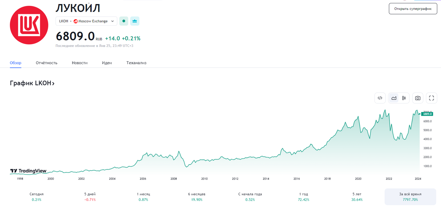Screen dimensions: 441x211
Task: Switch to area chart view
Action: point(394,98)
